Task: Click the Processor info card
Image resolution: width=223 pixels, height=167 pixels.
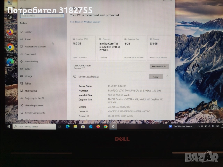Action: tap(109, 48)
